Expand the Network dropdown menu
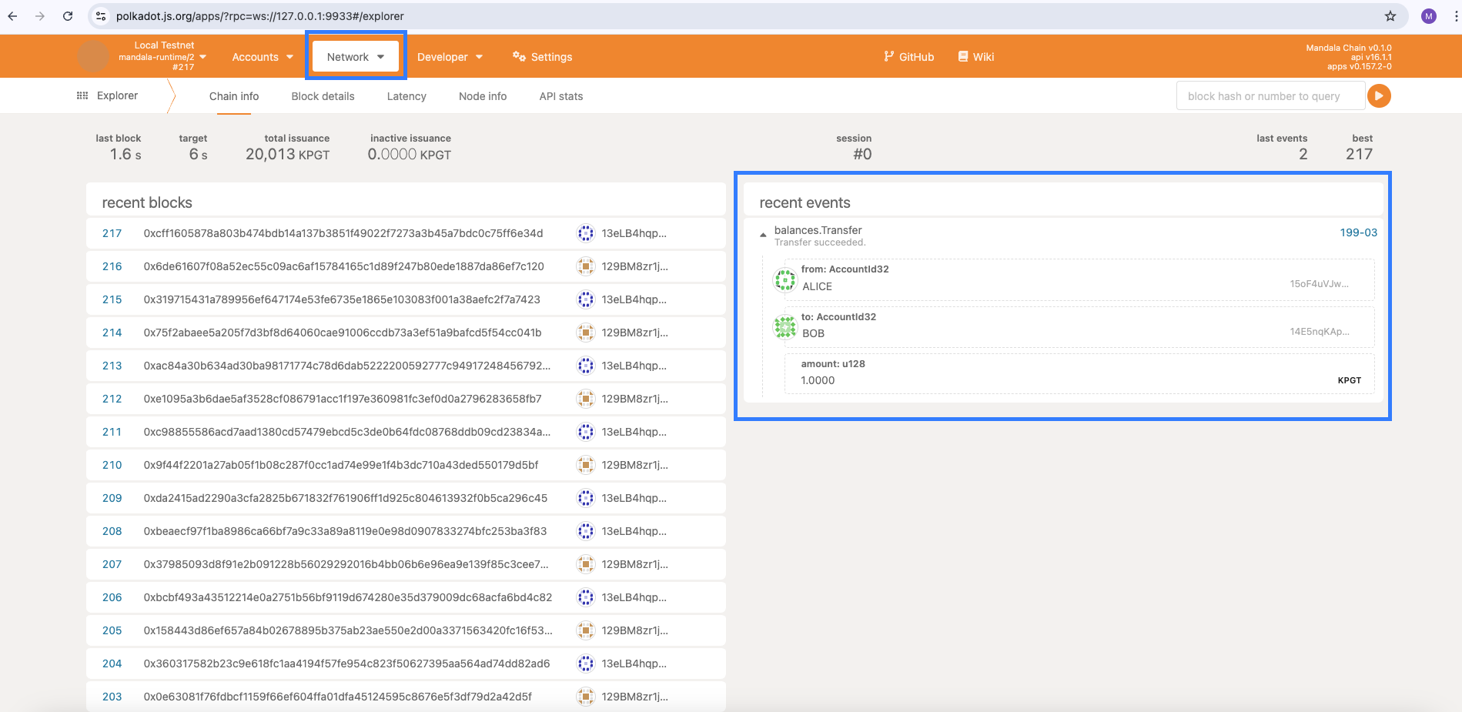The width and height of the screenshot is (1462, 712). coord(356,56)
